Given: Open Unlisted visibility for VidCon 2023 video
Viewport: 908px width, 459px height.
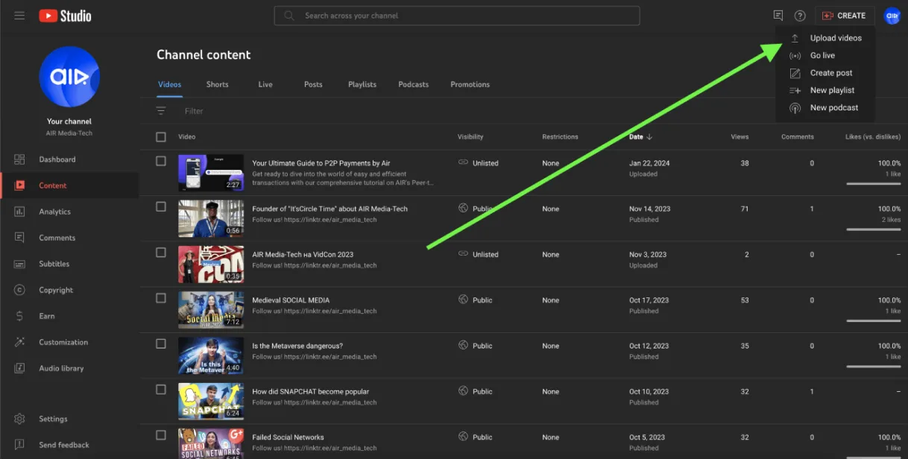Looking at the screenshot, I should point(478,255).
